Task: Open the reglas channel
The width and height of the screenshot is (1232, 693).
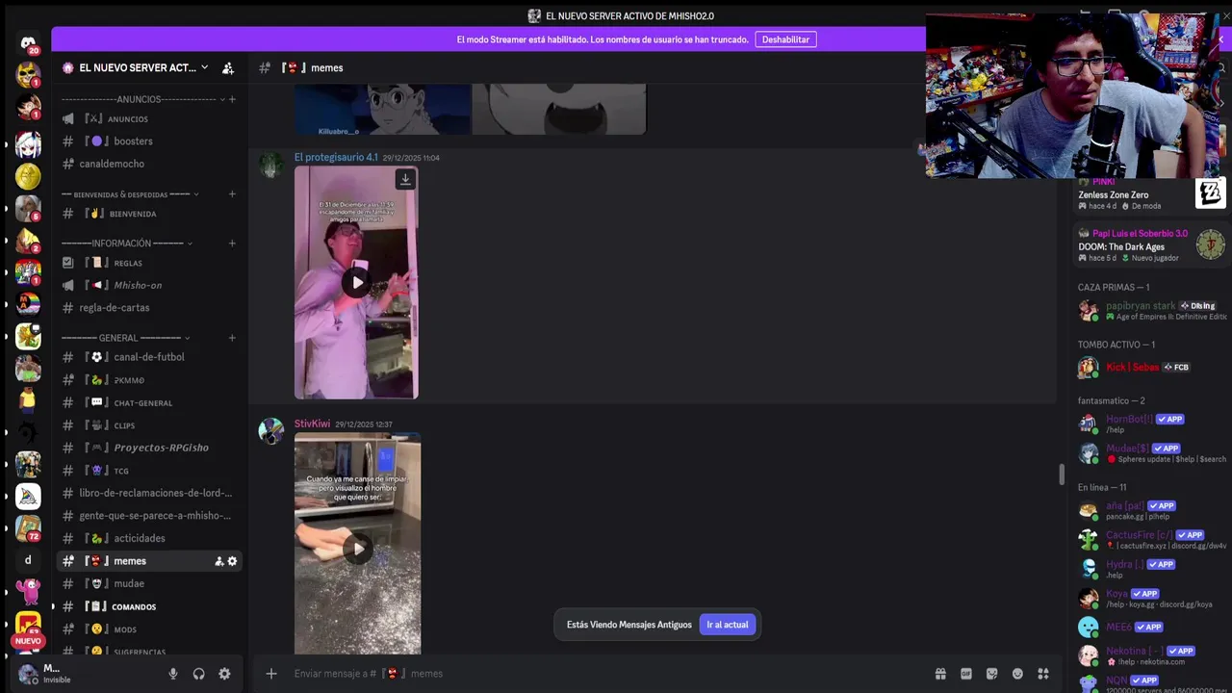Action: click(x=148, y=263)
